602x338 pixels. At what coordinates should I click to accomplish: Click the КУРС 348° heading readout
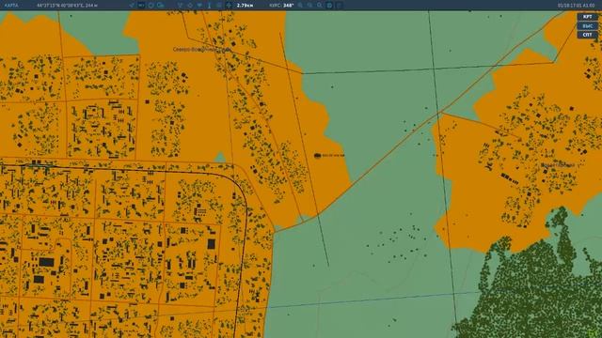pyautogui.click(x=281, y=6)
